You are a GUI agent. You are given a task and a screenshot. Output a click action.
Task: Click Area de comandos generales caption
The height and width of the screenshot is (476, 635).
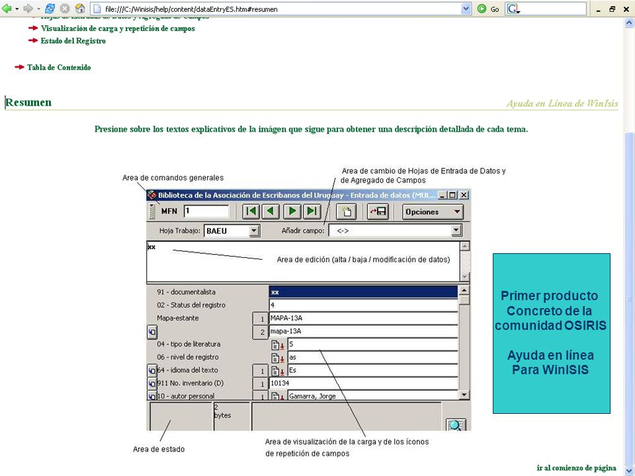pyautogui.click(x=173, y=178)
